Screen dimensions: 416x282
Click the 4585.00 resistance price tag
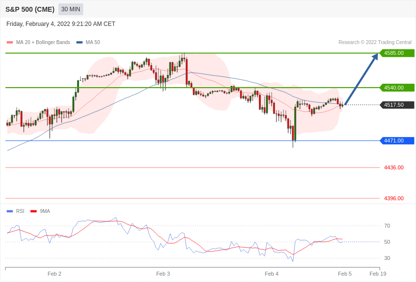click(397, 53)
